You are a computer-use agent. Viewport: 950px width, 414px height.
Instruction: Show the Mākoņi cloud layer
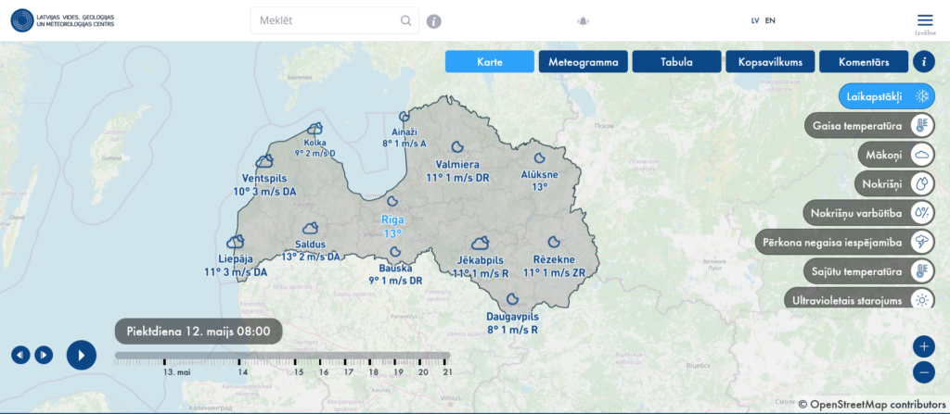point(894,155)
